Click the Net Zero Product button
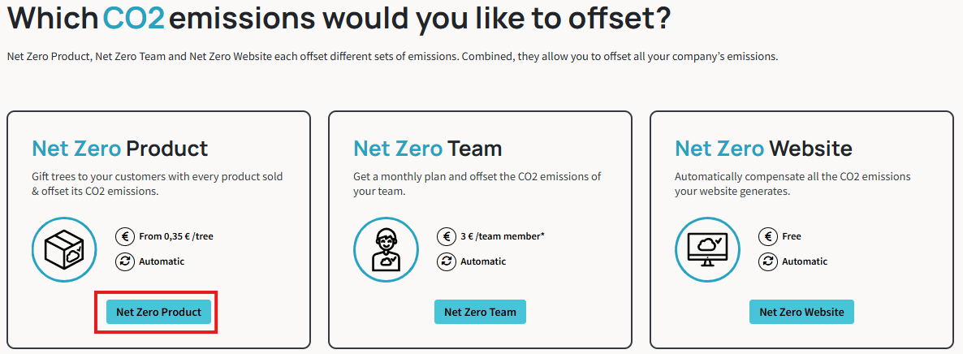963x354 pixels. point(158,313)
